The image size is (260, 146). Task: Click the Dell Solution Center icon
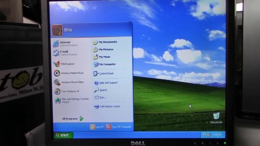[x=97, y=107]
